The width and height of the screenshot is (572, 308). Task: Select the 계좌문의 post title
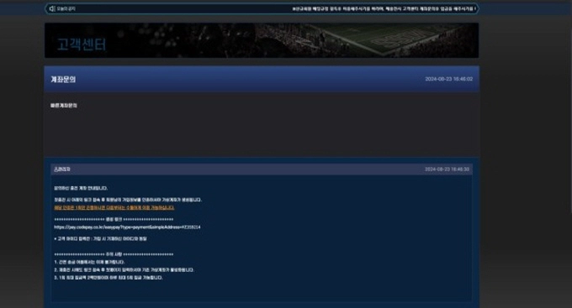[63, 80]
